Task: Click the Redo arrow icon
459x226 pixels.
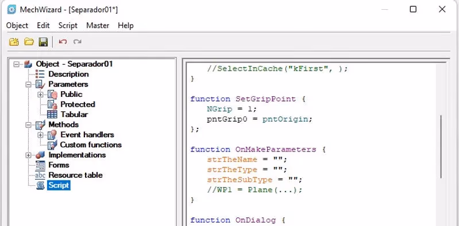Action: tap(78, 42)
